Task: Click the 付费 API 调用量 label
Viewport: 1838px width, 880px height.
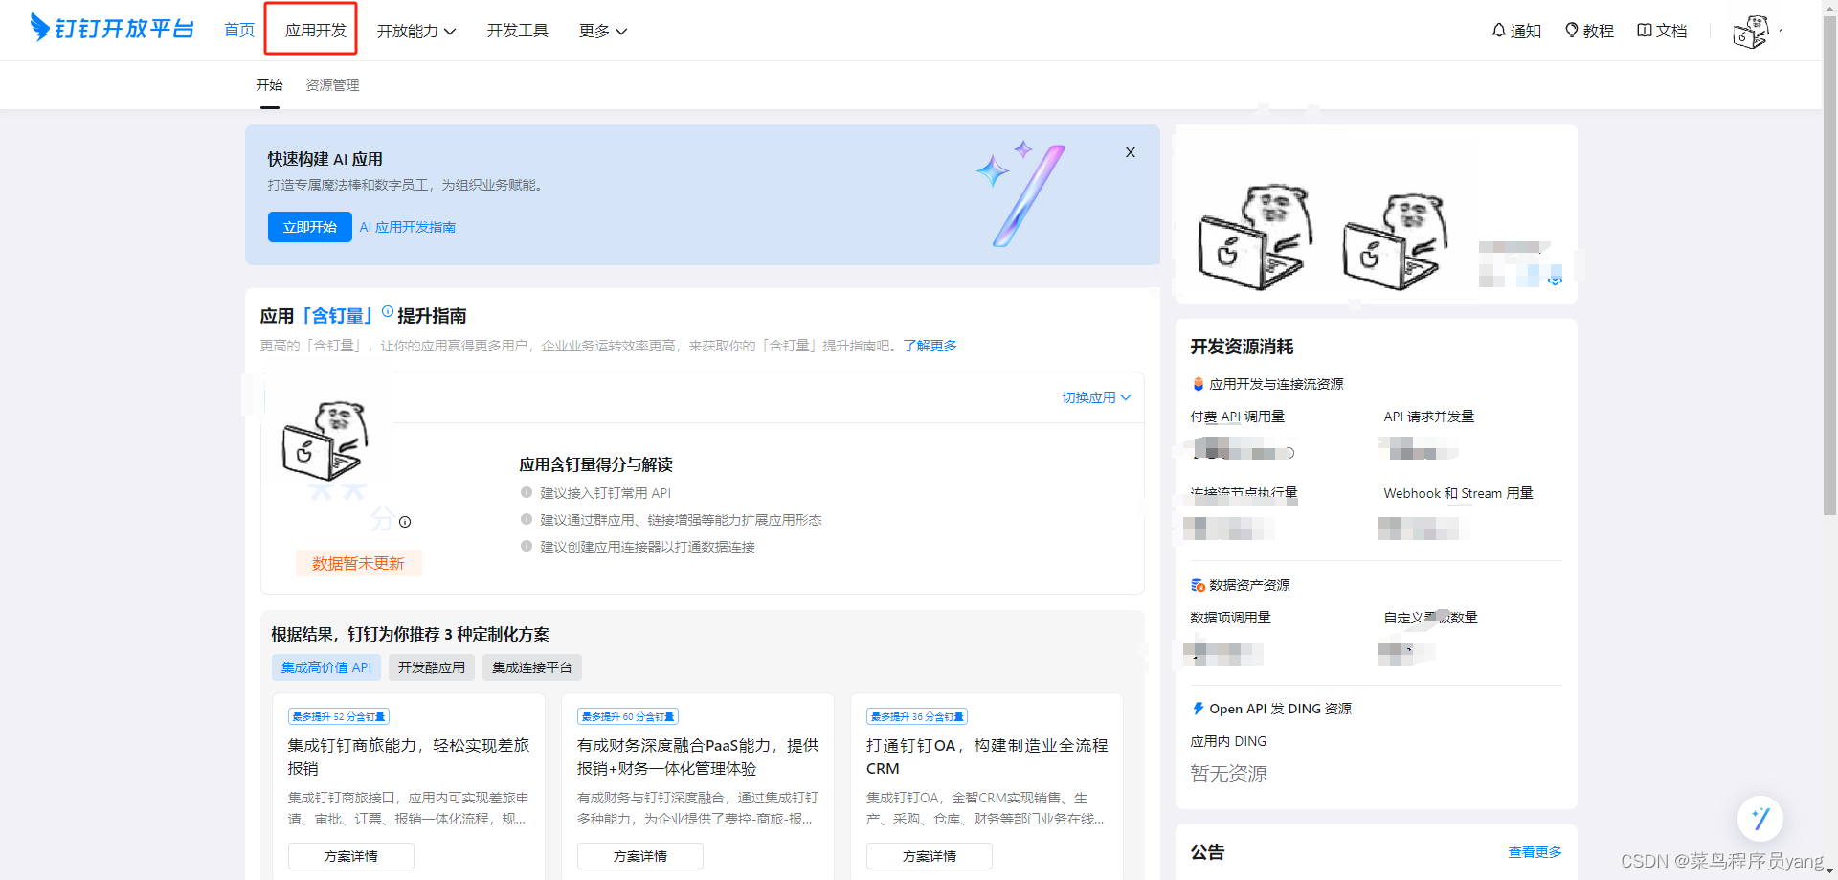Action: [1237, 417]
